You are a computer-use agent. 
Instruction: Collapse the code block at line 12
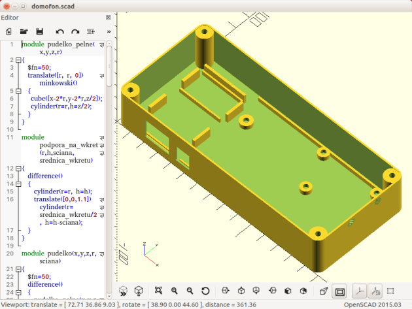click(18, 169)
